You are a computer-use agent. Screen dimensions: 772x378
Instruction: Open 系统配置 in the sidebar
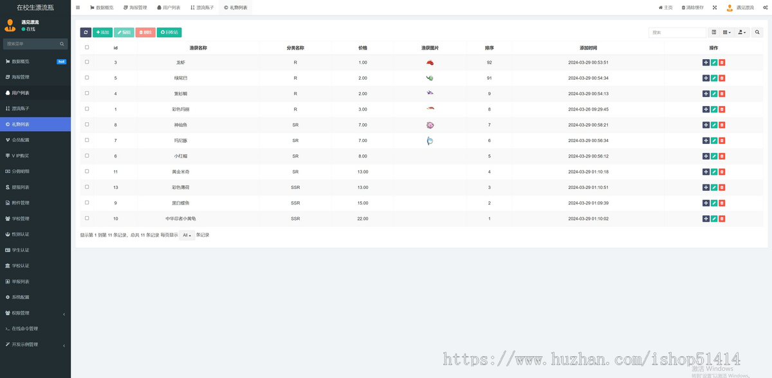(35, 297)
